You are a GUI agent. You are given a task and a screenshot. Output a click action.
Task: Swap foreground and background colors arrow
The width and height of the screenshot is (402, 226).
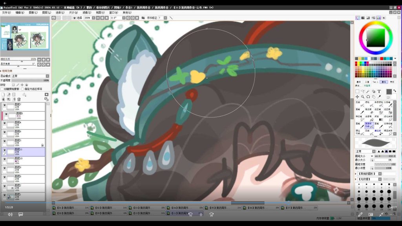[x=395, y=91]
